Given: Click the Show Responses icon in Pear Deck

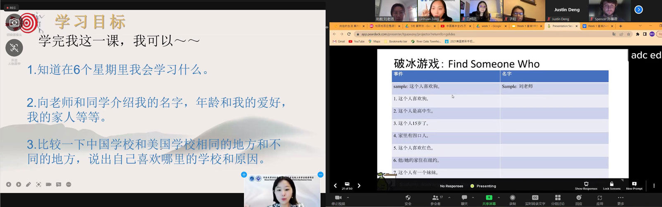Looking at the screenshot, I should tap(586, 184).
